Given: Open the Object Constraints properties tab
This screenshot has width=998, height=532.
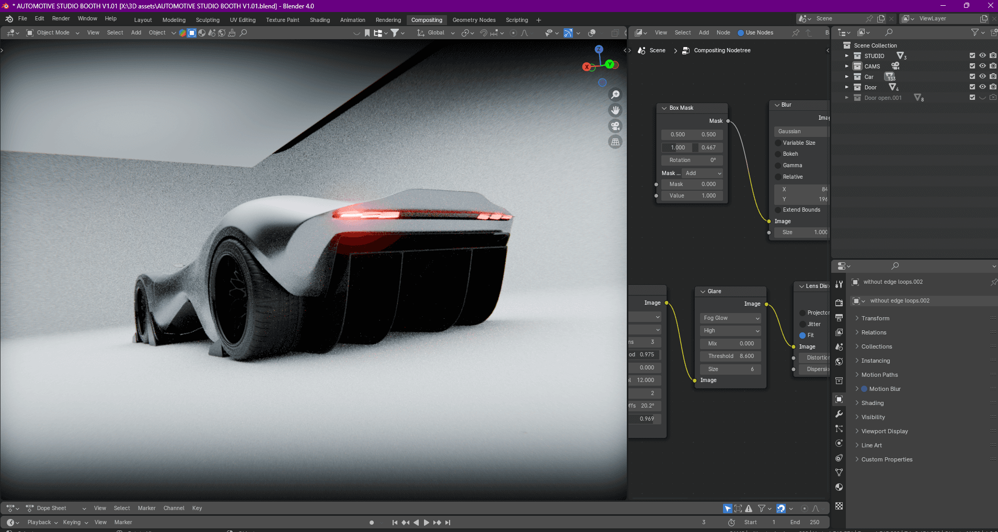Looking at the screenshot, I should (839, 458).
